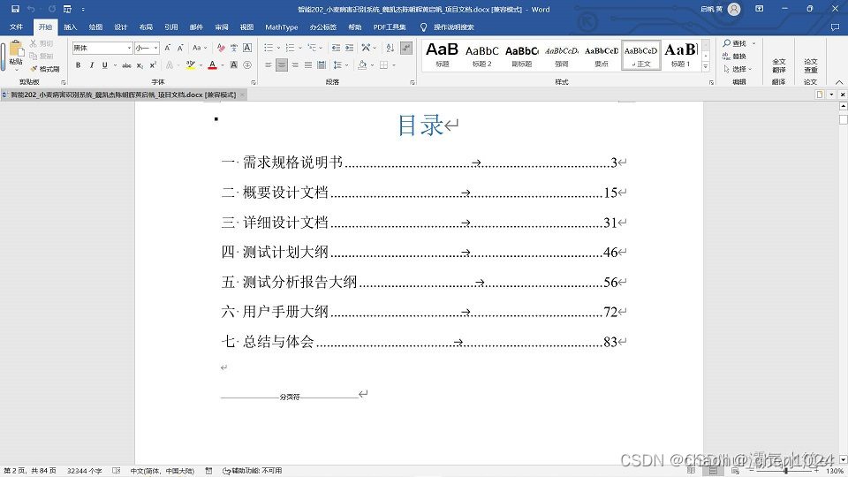Click 替换 replace button
848x477 pixels.
(x=734, y=57)
